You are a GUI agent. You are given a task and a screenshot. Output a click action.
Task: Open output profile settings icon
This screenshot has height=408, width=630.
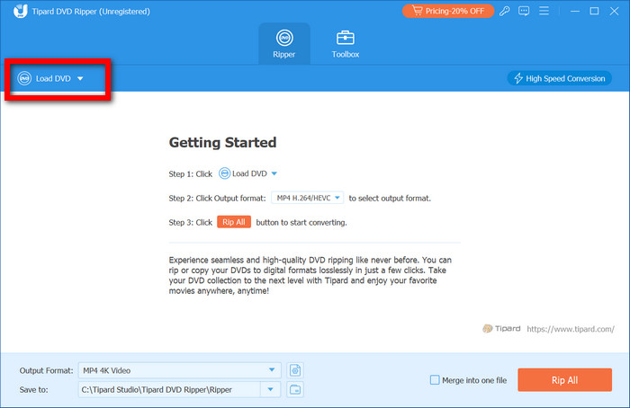(x=294, y=370)
